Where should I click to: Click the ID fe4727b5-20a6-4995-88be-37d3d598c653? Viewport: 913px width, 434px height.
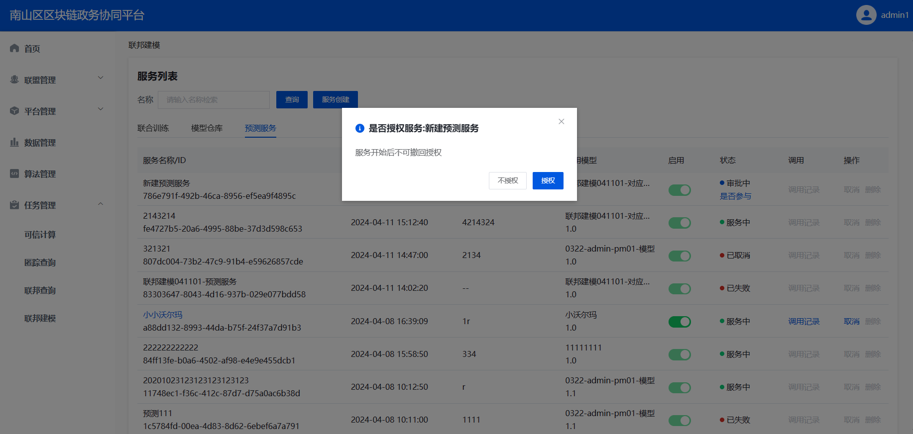pyautogui.click(x=223, y=229)
